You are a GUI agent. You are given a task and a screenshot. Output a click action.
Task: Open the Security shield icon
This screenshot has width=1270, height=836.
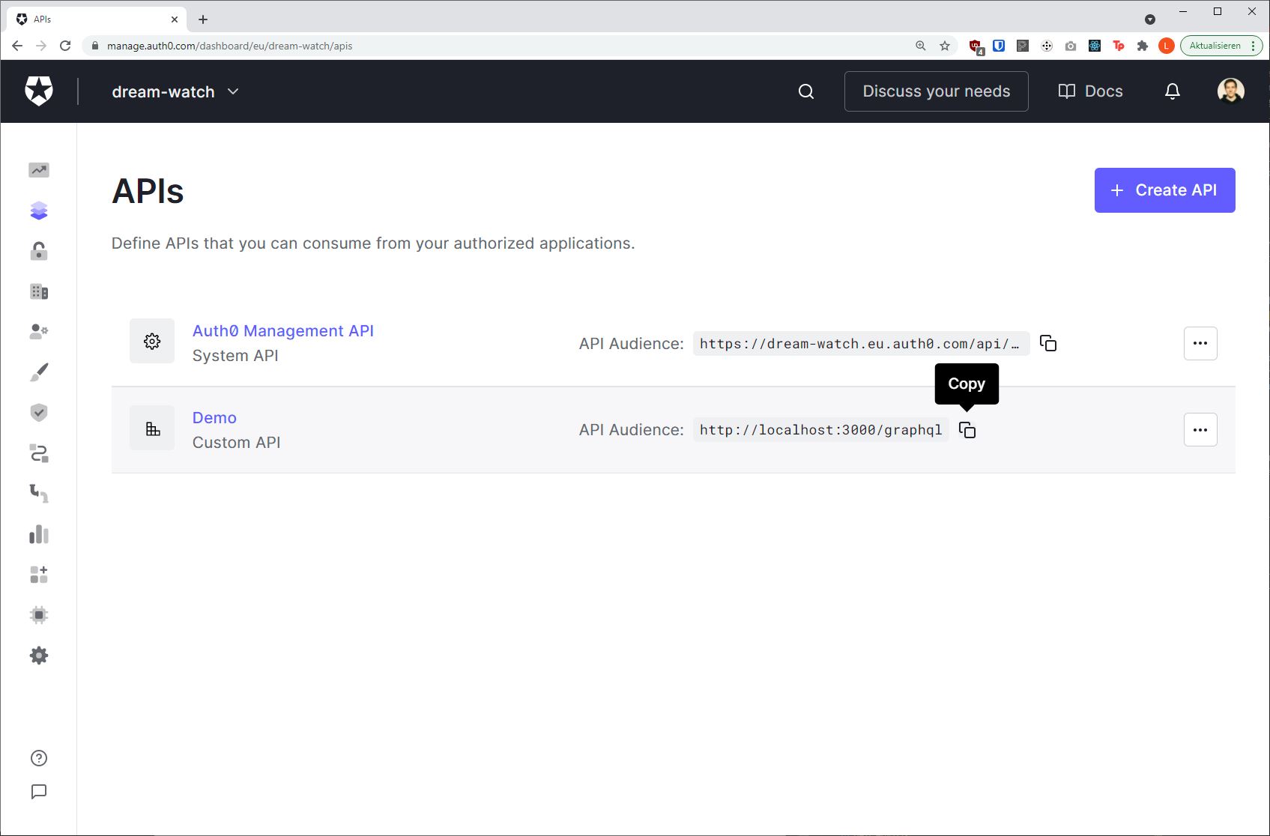(38, 413)
